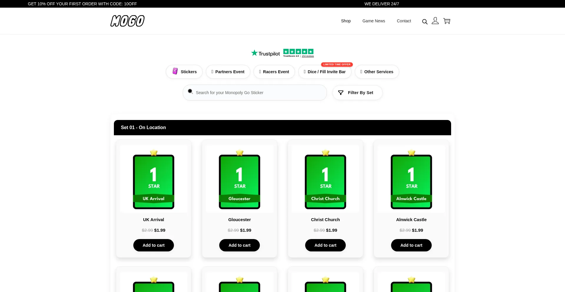Open Dice / Fill Invite Bar category
This screenshot has width=565, height=292.
pyautogui.click(x=325, y=72)
